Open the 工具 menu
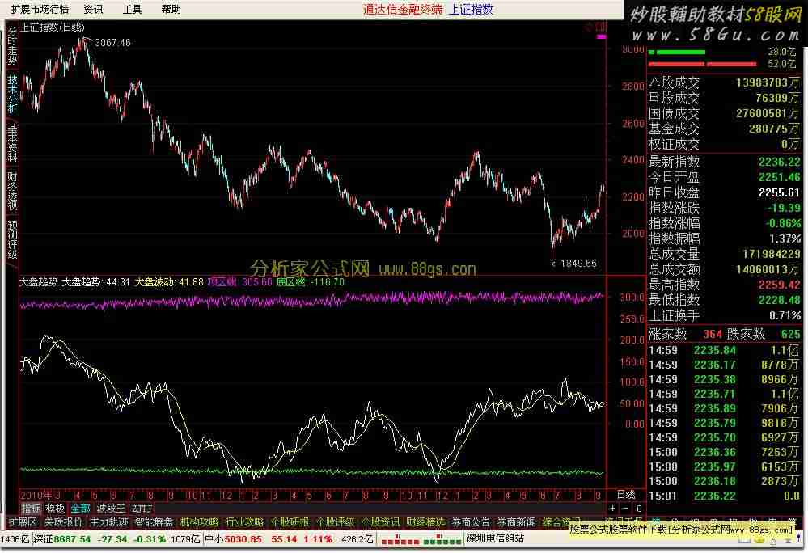 pyautogui.click(x=132, y=10)
